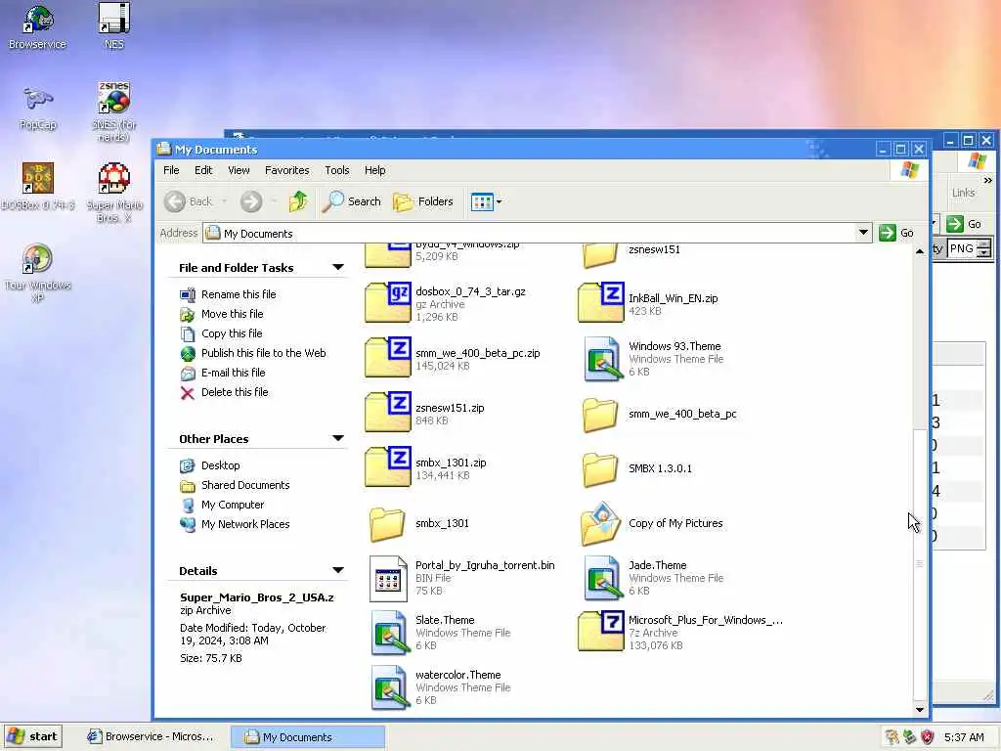Select smm_we_400_beta_pc.zip archive icon

pos(387,358)
